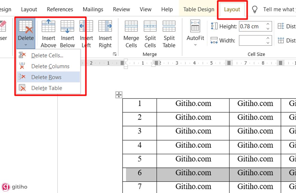Open the Table Design tab
This screenshot has height=193, width=296.
tap(199, 10)
